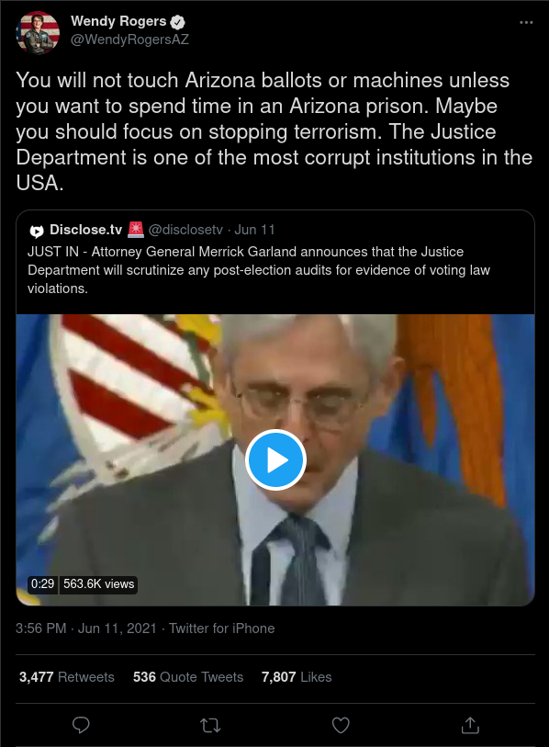Click the 3:56 PM Jun 11, 2021 timestamp
The height and width of the screenshot is (747, 549).
coord(86,628)
